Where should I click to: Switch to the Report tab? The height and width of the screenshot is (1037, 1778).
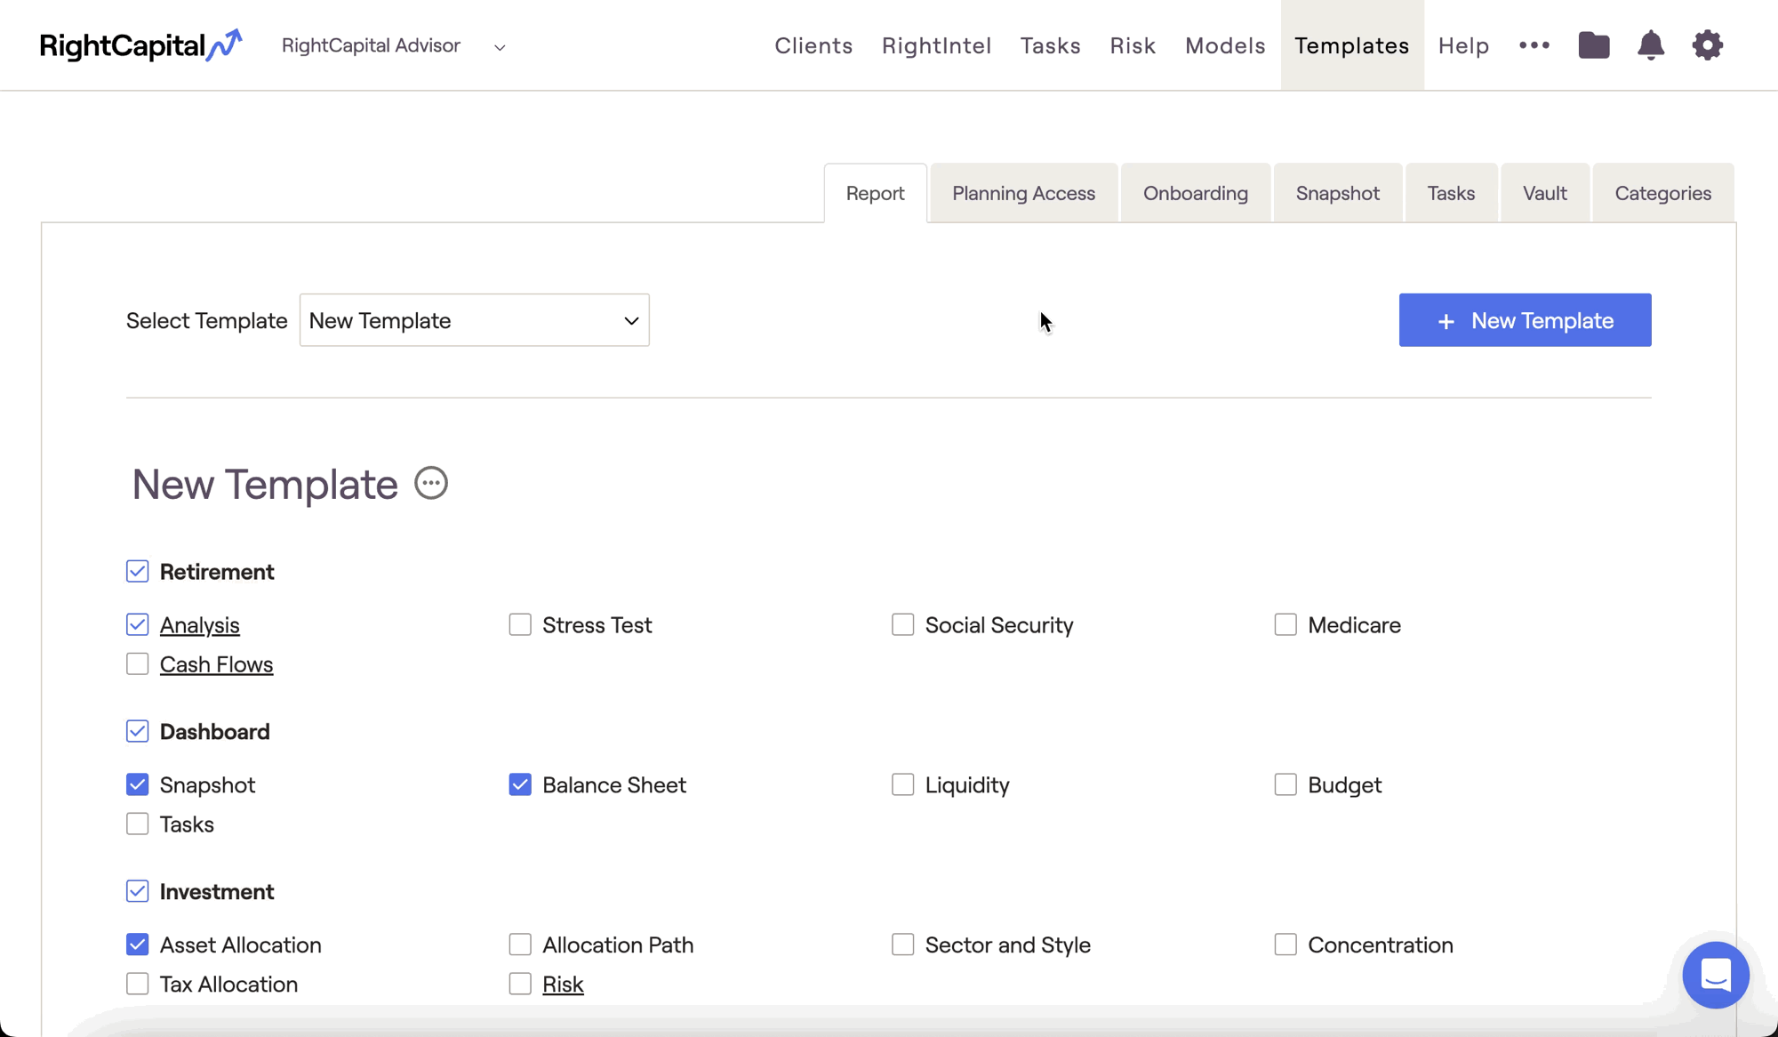[x=876, y=193]
